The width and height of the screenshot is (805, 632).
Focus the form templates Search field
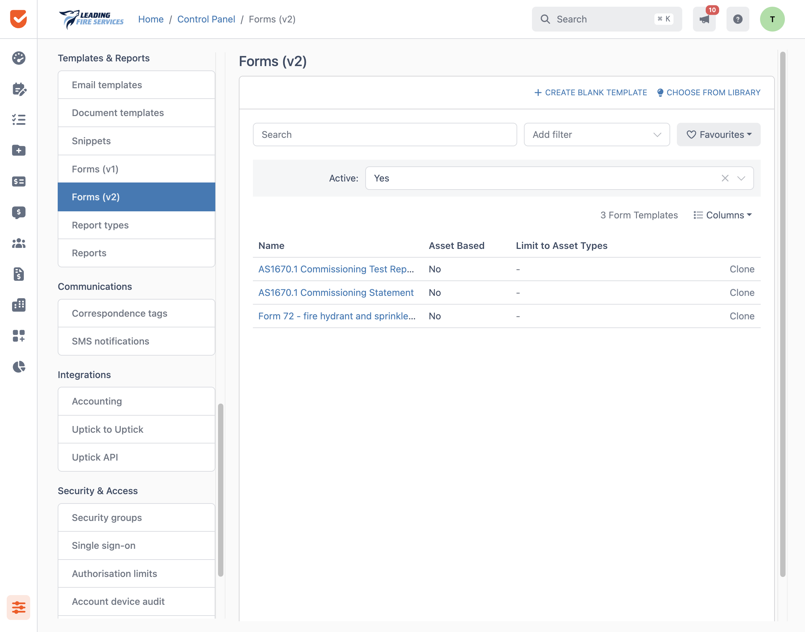pos(385,135)
